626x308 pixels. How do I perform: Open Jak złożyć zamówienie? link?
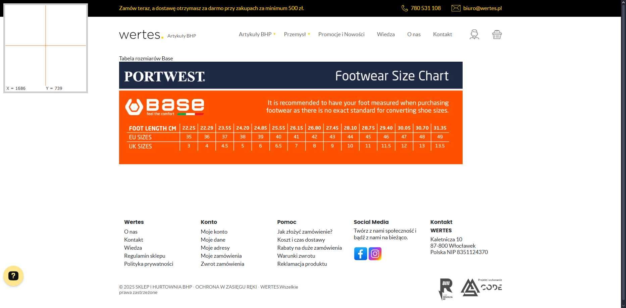coord(305,232)
